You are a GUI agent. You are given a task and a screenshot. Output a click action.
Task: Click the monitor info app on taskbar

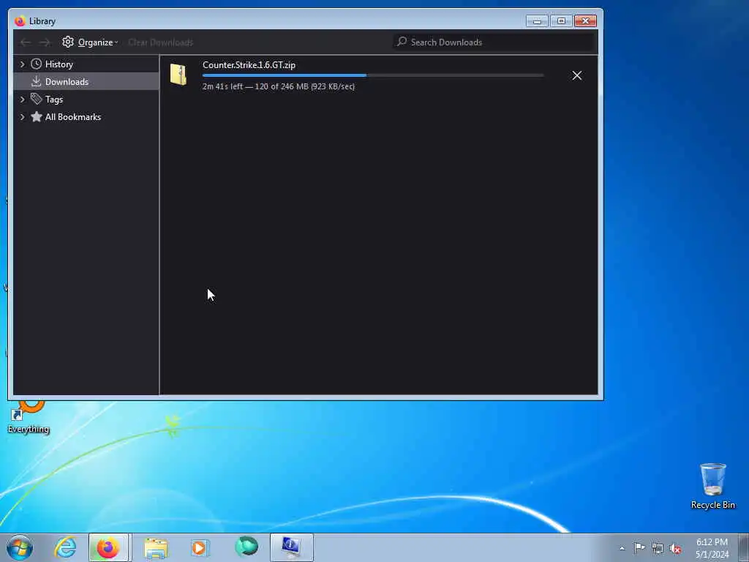click(x=291, y=547)
